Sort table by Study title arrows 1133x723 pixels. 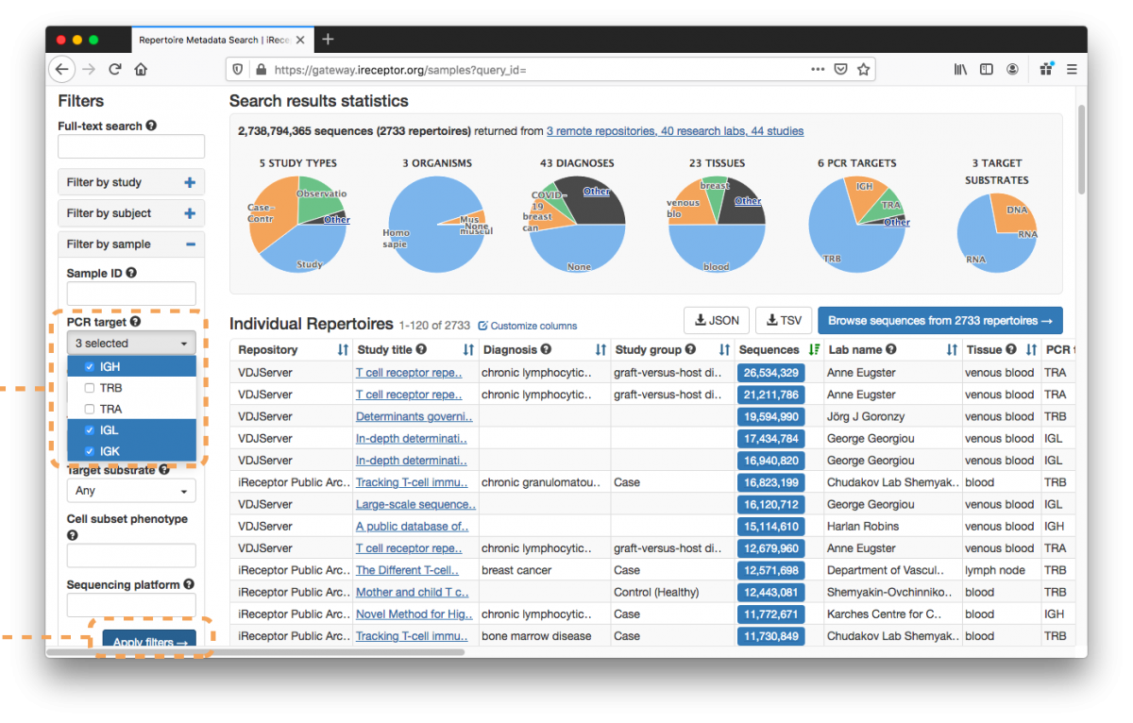pos(469,350)
